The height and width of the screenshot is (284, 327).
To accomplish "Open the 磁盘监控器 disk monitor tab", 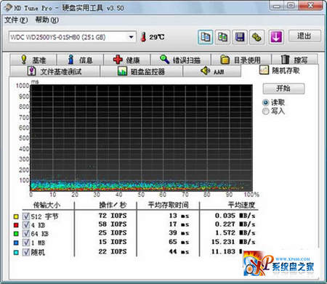I will click(x=141, y=71).
